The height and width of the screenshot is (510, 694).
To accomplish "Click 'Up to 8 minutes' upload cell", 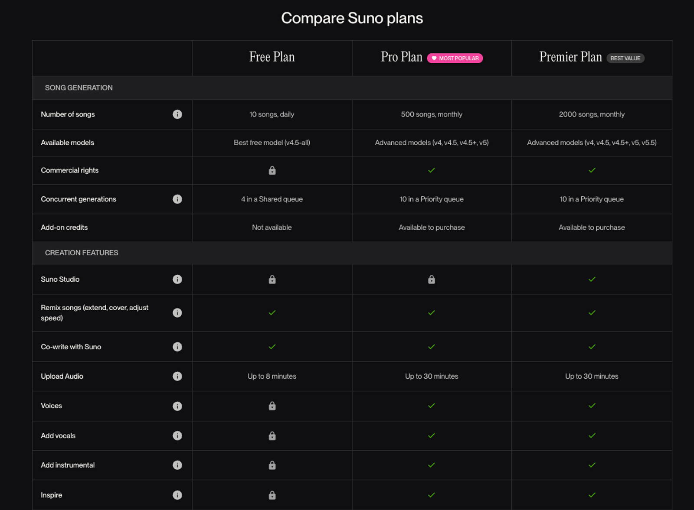I will pos(272,376).
